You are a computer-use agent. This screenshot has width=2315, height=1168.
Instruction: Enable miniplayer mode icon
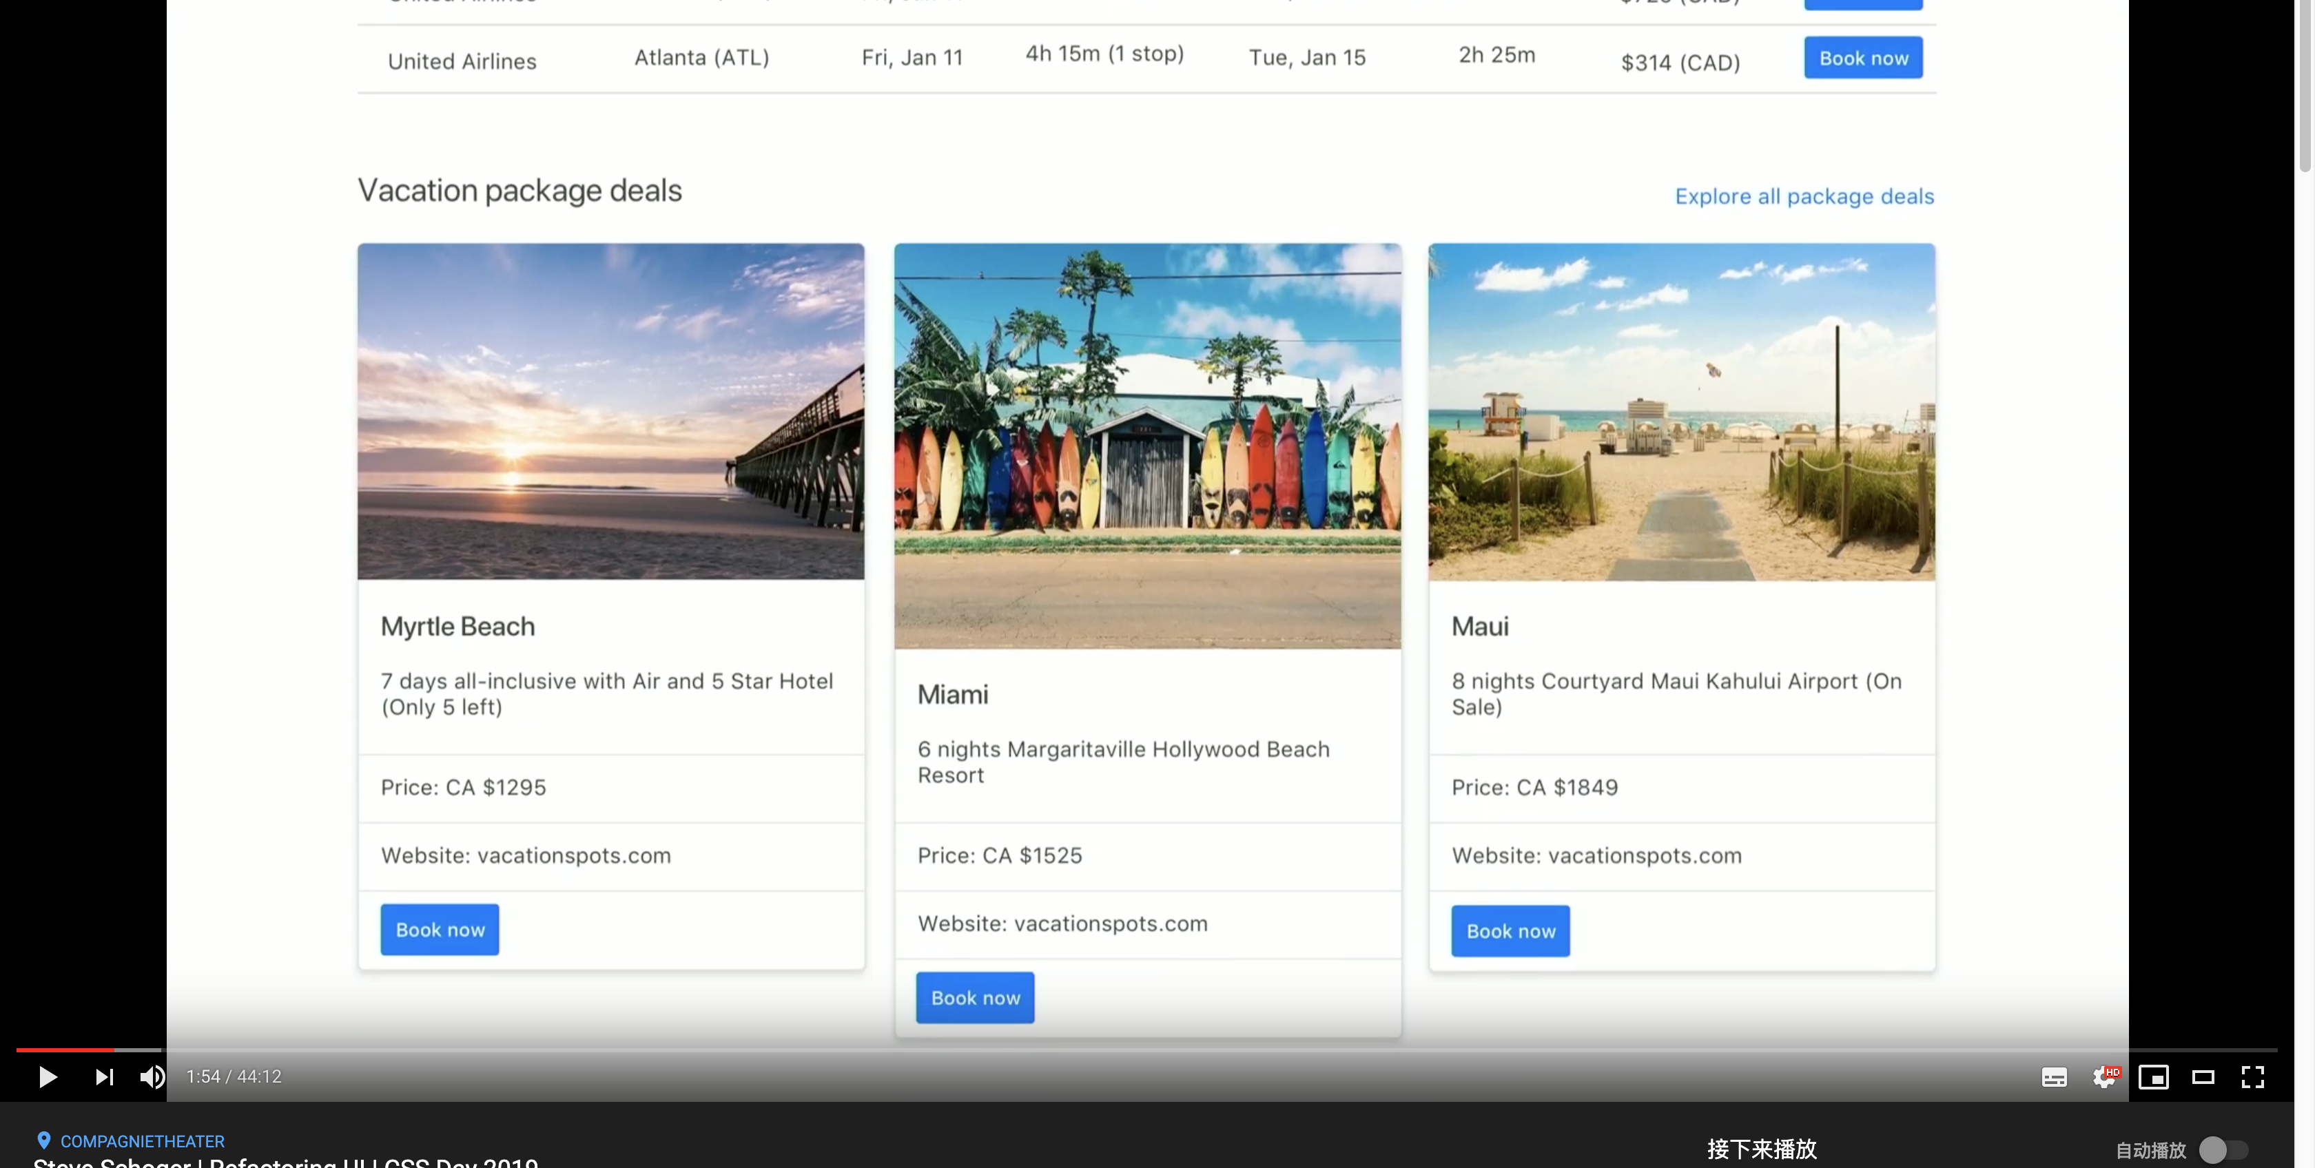click(x=2153, y=1076)
